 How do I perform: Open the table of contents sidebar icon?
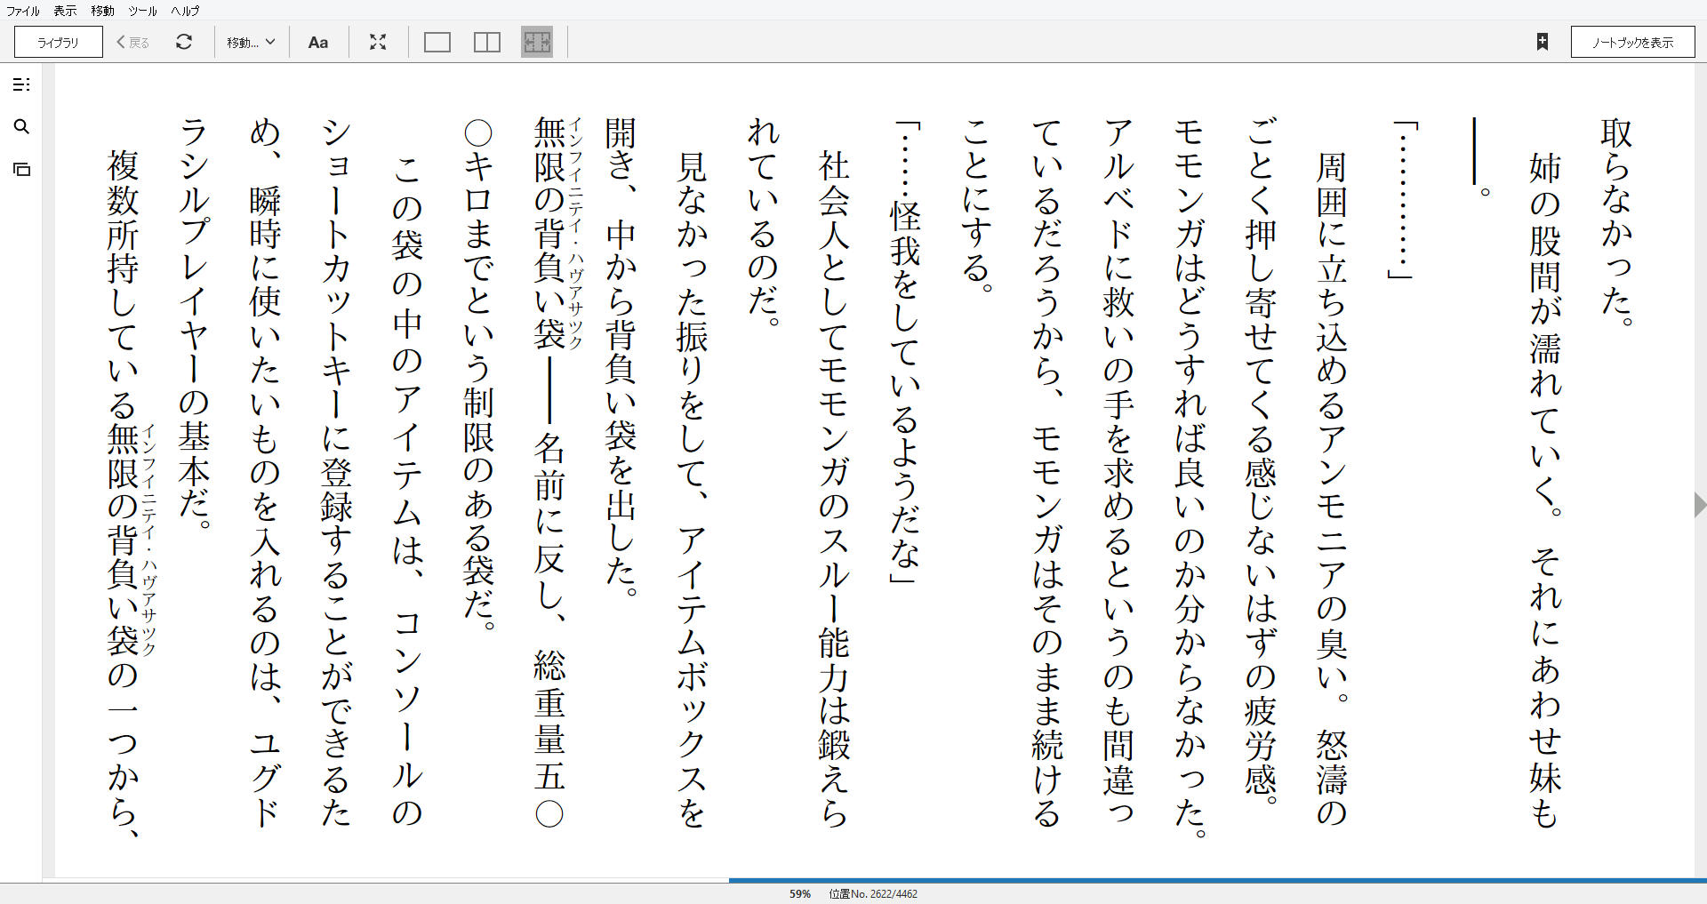[x=22, y=84]
